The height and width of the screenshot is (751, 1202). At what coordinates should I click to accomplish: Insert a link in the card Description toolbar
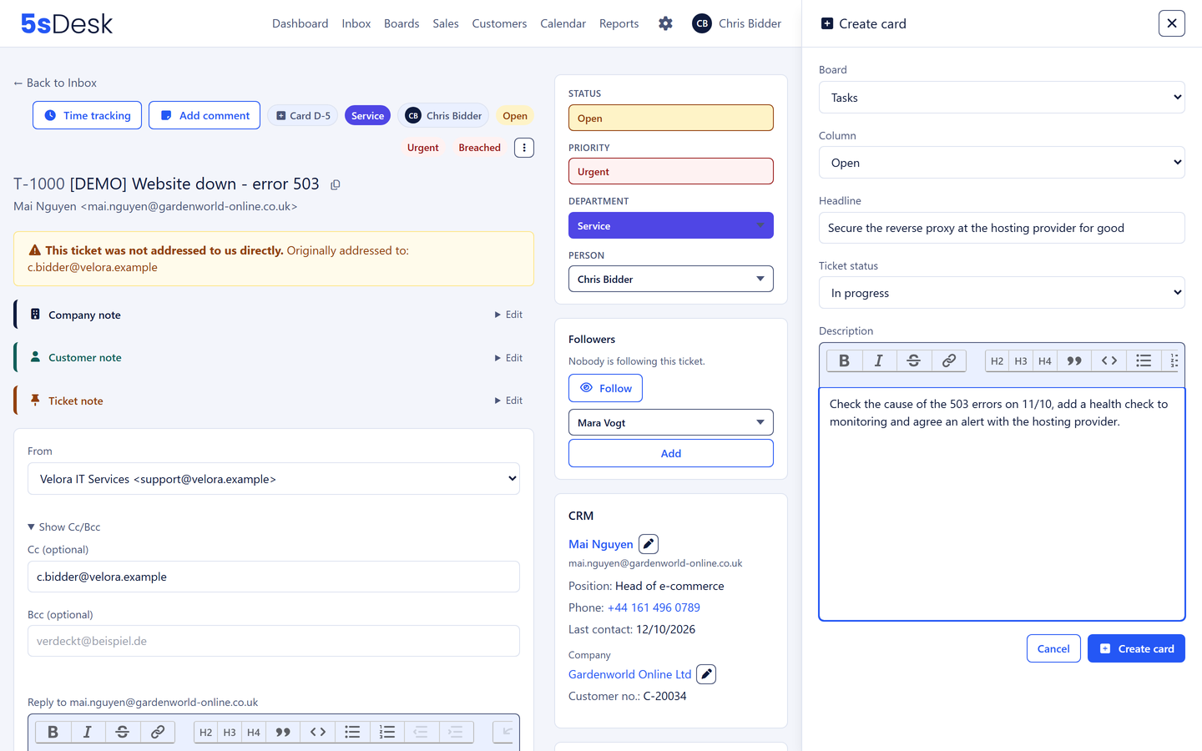pos(949,360)
